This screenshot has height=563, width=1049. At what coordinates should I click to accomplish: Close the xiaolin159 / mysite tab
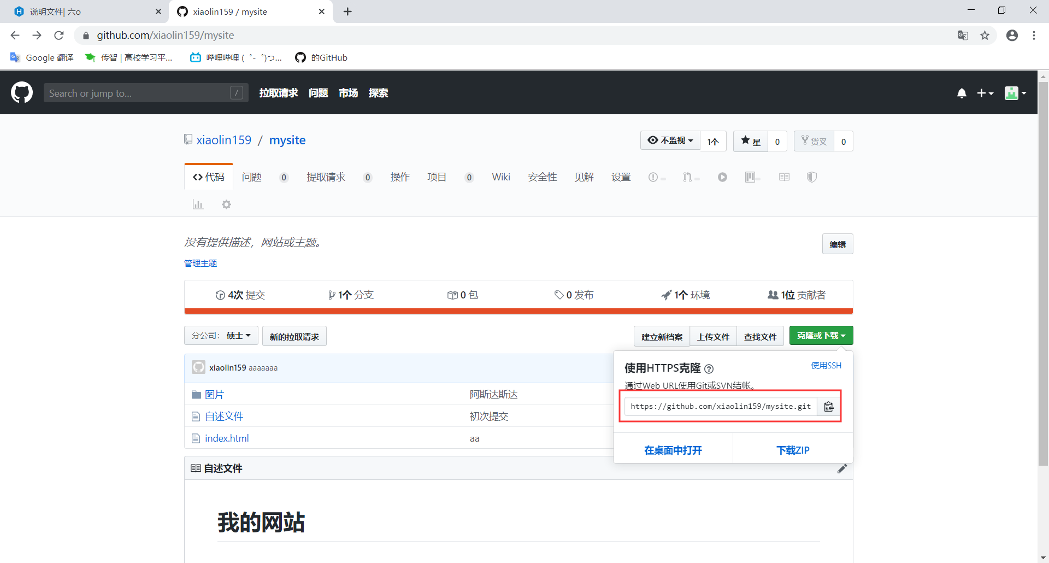(321, 11)
